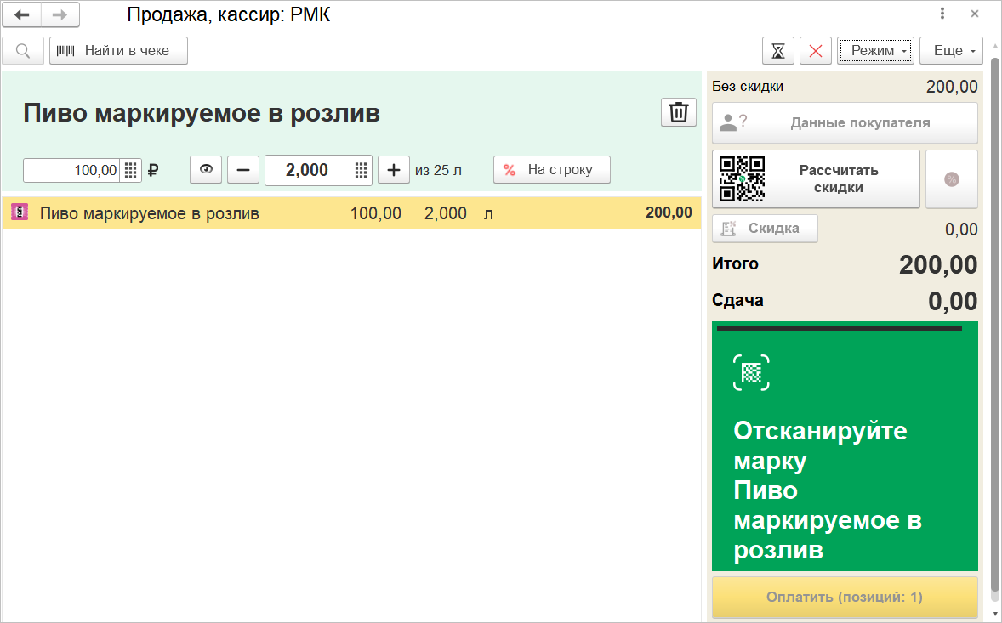This screenshot has height=623, width=1002.
Task: Cancel receipt with the red X button
Action: (816, 51)
